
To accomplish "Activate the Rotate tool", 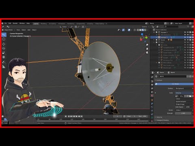I will [4, 48].
